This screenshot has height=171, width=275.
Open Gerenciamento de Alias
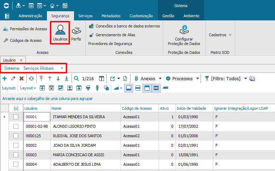[112, 35]
